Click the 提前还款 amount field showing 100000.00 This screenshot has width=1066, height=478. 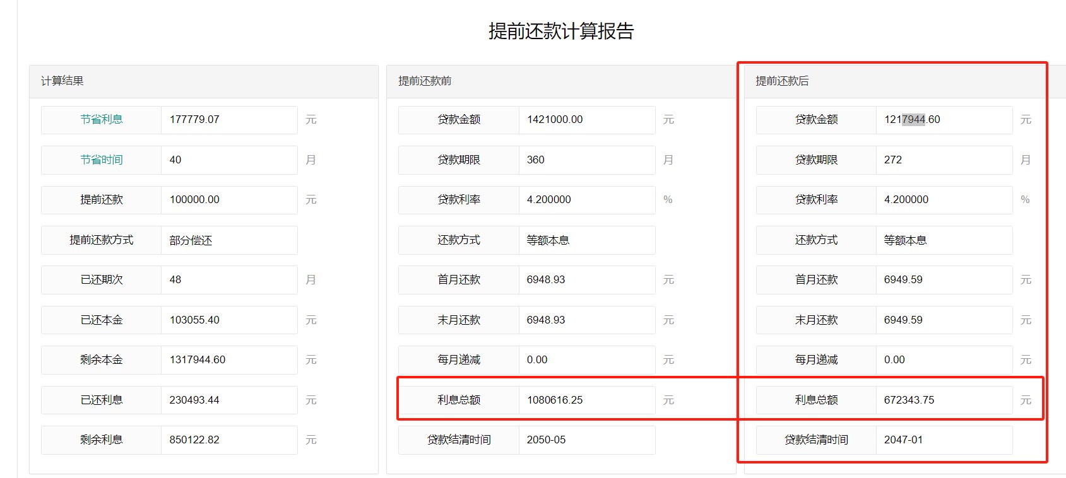(228, 200)
